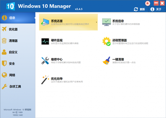Switch to the 自定义 tab
The height and width of the screenshot is (118, 166).
pos(13,52)
